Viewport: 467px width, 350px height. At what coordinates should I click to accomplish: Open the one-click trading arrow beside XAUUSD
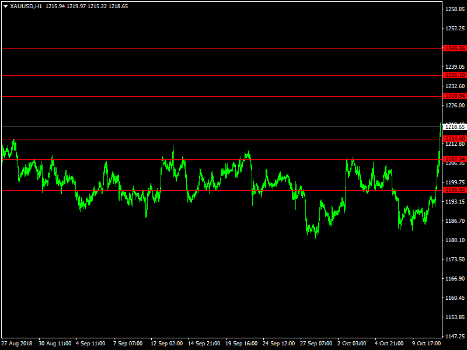[5, 6]
